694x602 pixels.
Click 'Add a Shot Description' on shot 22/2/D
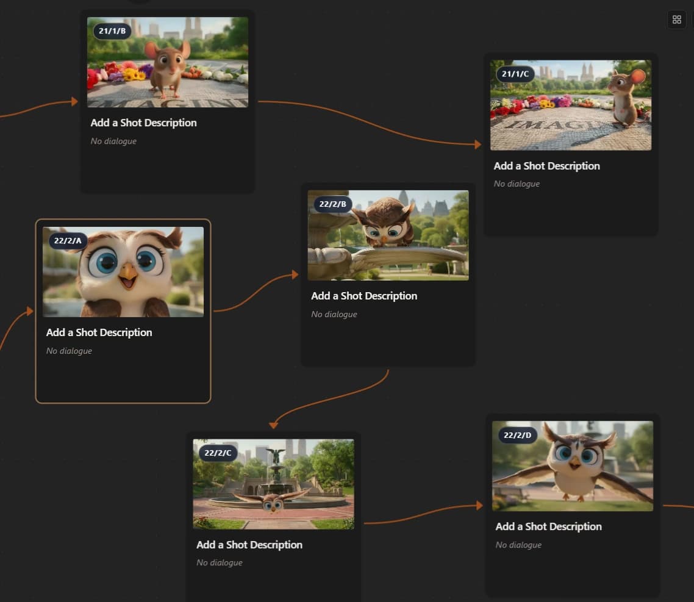point(548,526)
